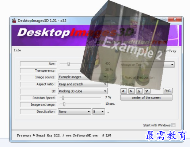The image size is (190, 147).
Task: Click the Size slider handle
Action: point(69,64)
